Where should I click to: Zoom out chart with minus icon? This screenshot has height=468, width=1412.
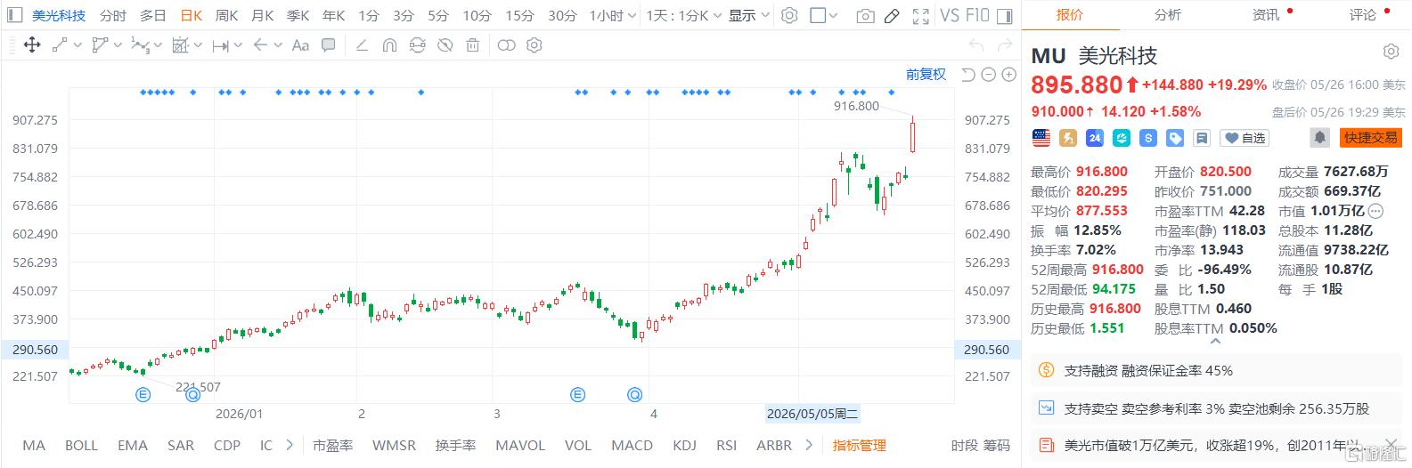click(989, 75)
